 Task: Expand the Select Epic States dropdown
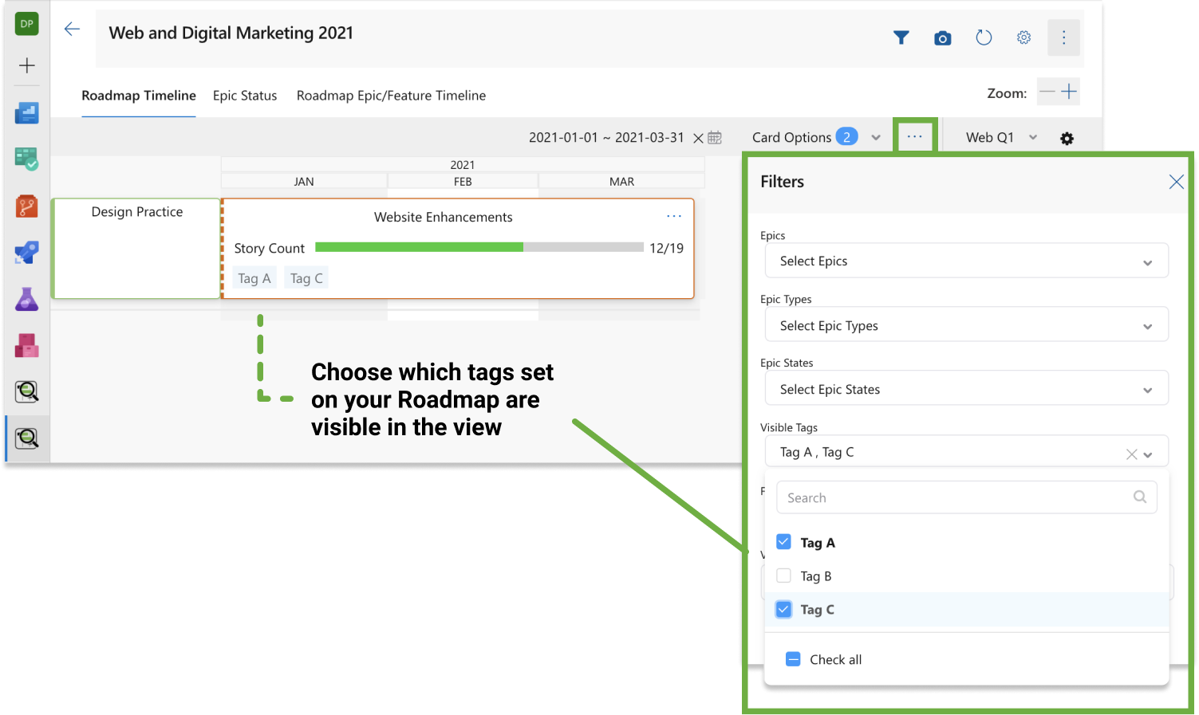pos(966,388)
